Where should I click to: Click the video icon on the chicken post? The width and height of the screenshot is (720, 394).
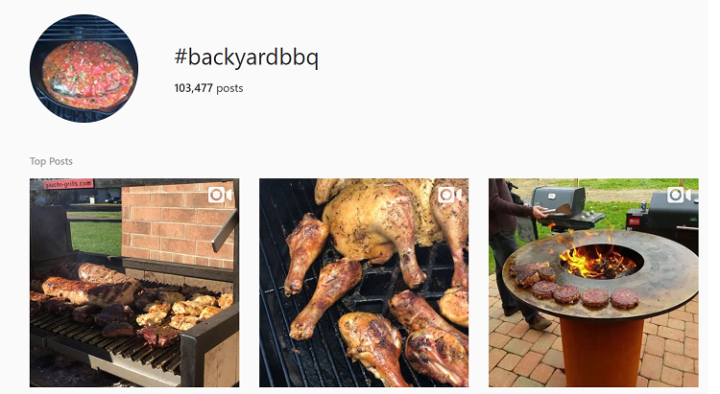tap(449, 195)
